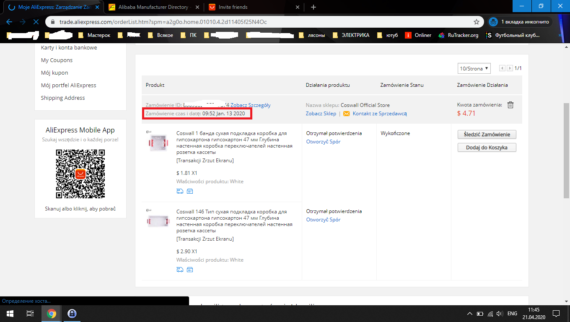Click the truck icon under the $1.81 product

pyautogui.click(x=180, y=191)
